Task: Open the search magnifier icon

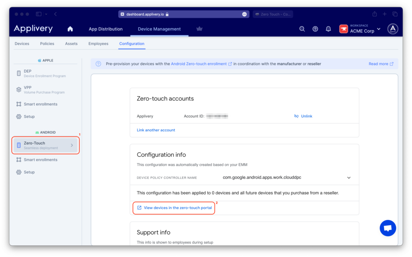Action: click(x=302, y=29)
